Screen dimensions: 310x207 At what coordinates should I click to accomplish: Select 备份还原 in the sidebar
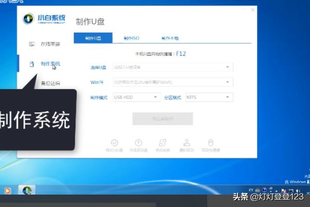(x=51, y=83)
